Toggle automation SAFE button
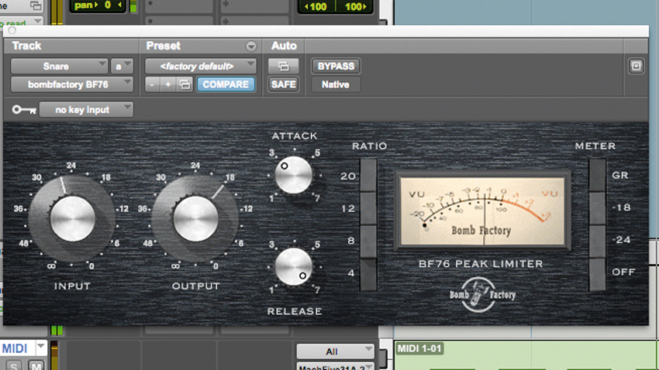Screen dimensions: 659x370 point(283,84)
